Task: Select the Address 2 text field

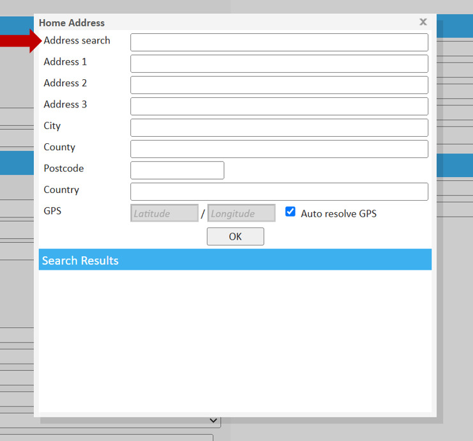Action: coord(279,85)
